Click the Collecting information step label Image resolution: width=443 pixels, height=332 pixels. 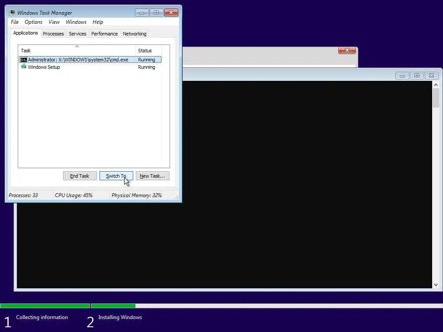tap(42, 317)
